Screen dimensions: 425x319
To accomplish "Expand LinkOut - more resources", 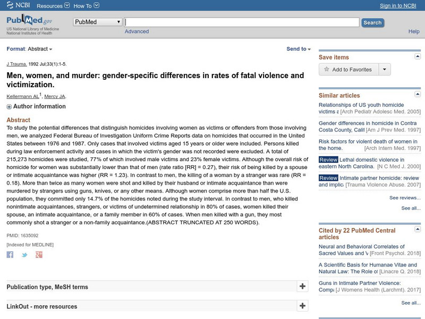I will [302, 306].
